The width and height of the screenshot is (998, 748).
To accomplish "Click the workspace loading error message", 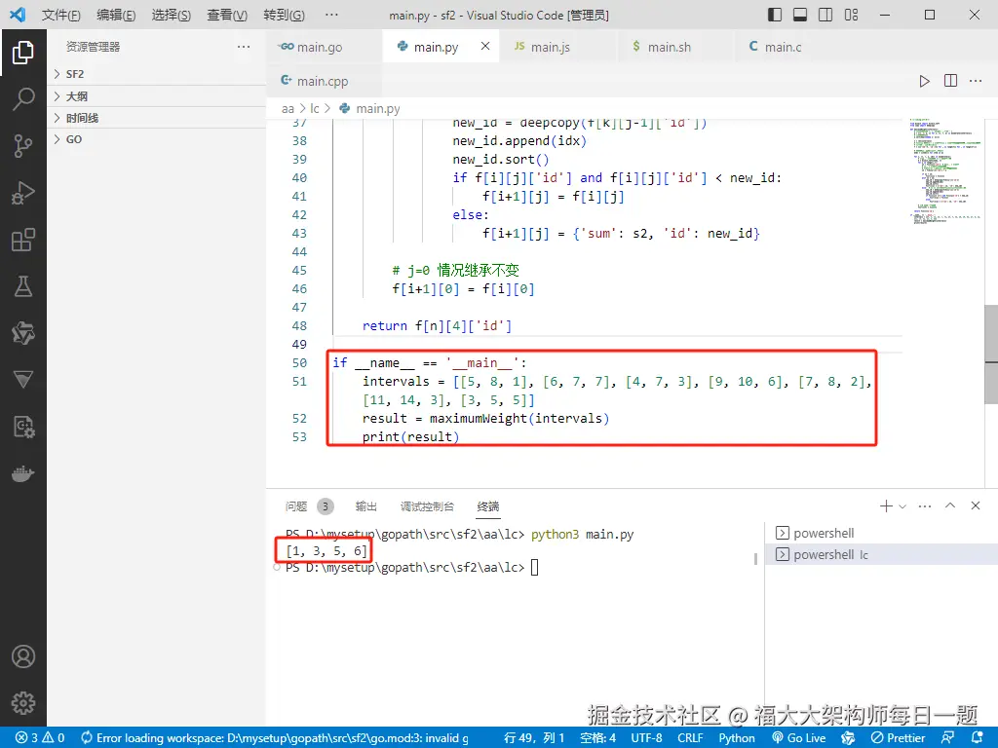I will coord(274,738).
